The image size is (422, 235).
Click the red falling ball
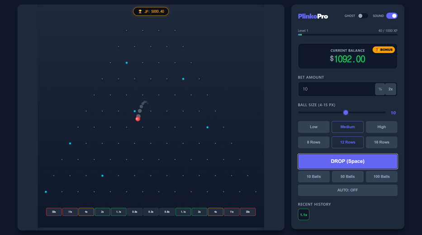click(x=138, y=119)
